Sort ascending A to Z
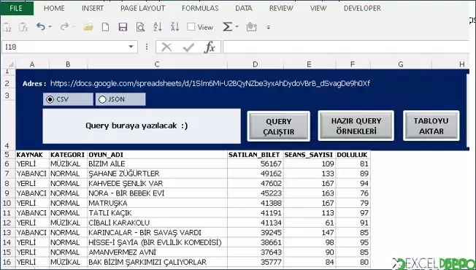The height and width of the screenshot is (270, 476). click(158, 27)
